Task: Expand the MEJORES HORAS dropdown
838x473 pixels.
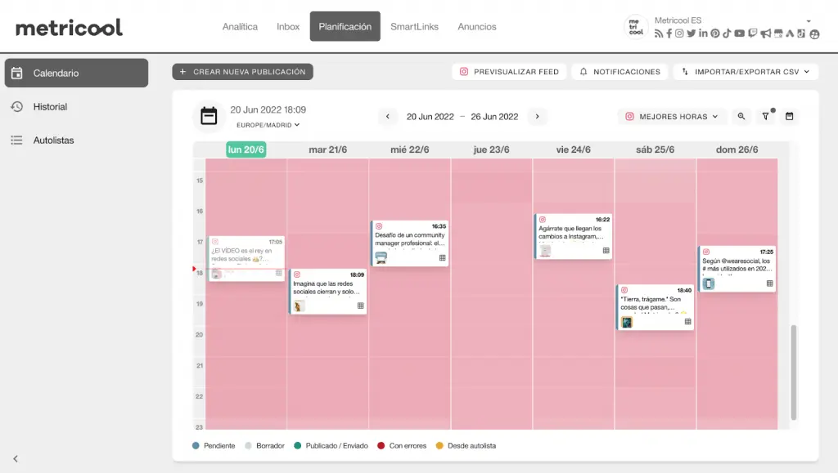Action: pyautogui.click(x=671, y=116)
